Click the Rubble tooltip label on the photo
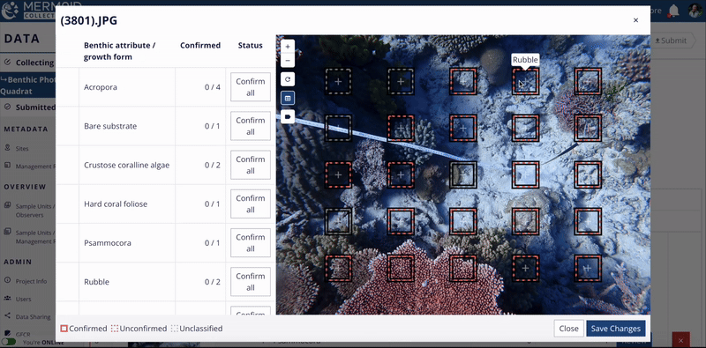The image size is (706, 348). (x=525, y=60)
